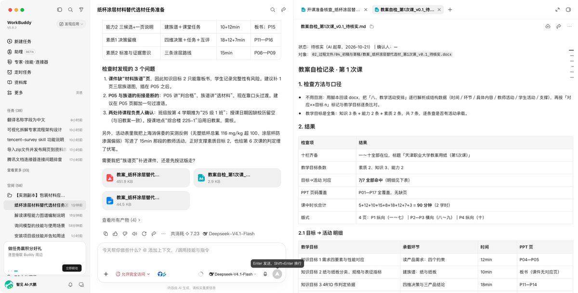Copy the assistant reply
578x293 pixels.
click(105, 233)
